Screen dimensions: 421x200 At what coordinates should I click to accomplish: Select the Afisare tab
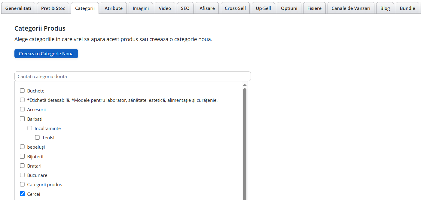207,8
